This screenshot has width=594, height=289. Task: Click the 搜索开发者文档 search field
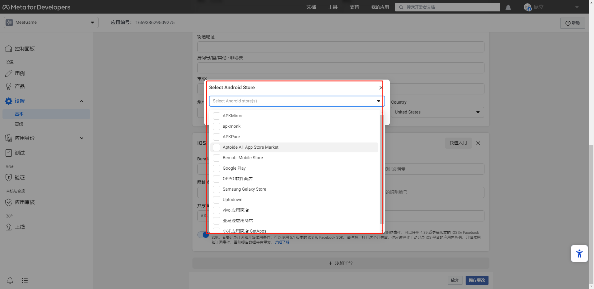coord(448,7)
